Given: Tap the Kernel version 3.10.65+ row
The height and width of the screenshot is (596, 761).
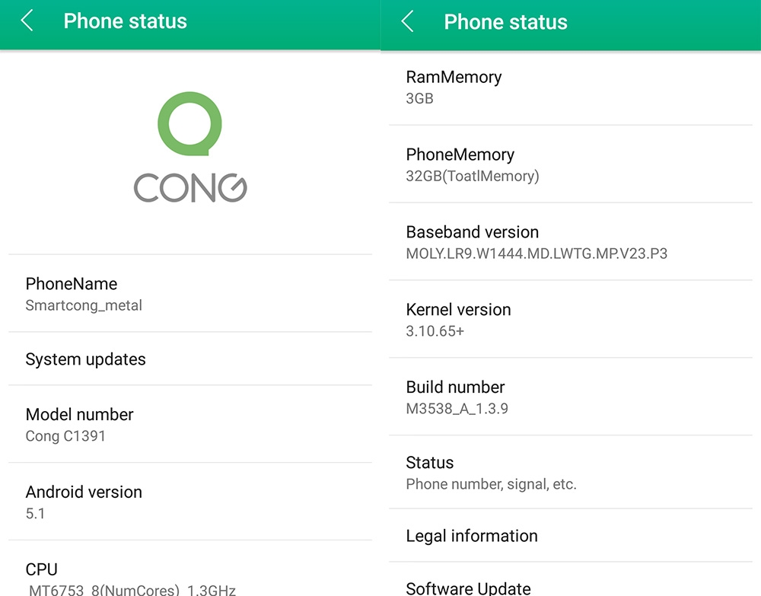Looking at the screenshot, I should point(571,320).
